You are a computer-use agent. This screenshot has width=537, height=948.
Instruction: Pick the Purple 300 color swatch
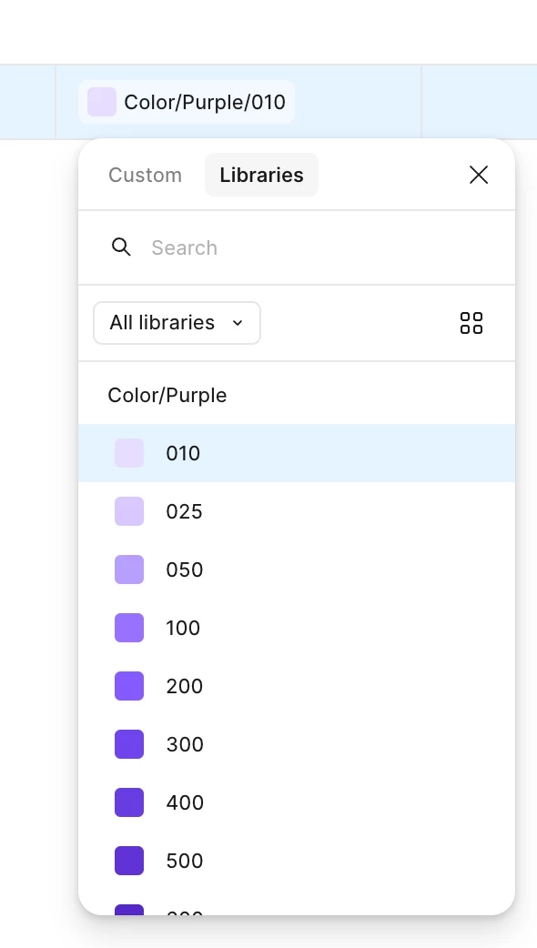[x=129, y=744]
